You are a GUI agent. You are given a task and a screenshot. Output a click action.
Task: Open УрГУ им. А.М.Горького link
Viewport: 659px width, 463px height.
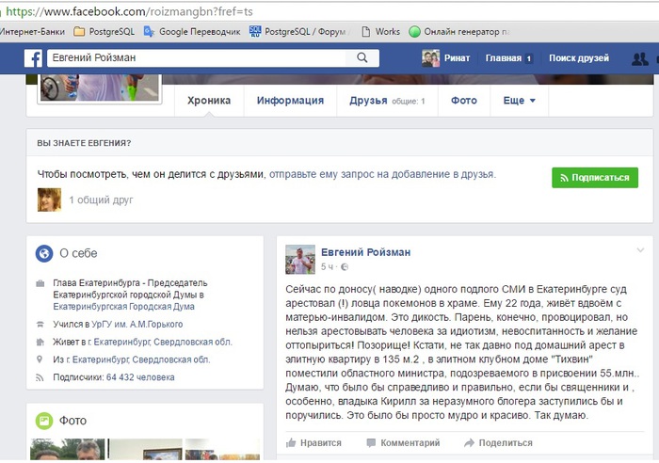(x=137, y=325)
